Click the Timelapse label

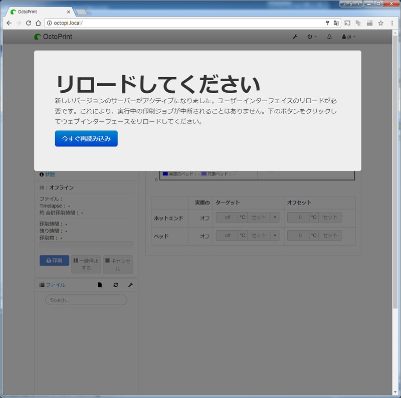point(51,206)
